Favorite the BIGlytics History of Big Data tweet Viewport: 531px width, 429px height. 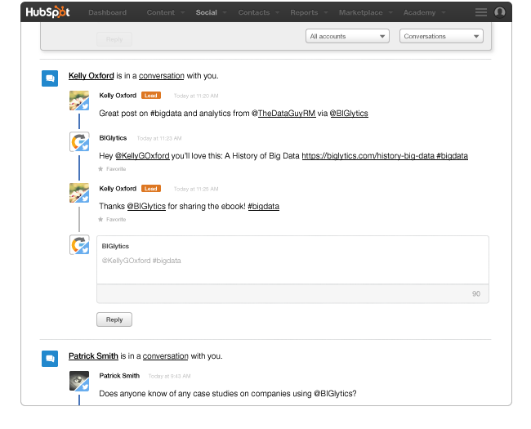112,169
